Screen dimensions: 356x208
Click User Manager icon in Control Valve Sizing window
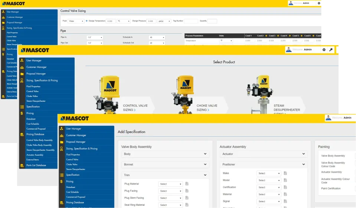3,12
